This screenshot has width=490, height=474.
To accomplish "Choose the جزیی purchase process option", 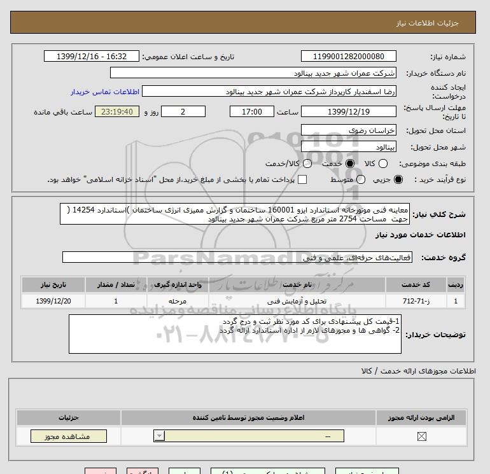I will click(398, 179).
